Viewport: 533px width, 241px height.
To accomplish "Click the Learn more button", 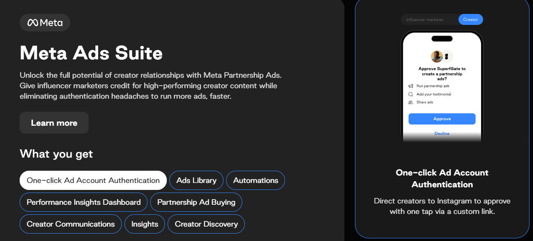I will point(54,123).
